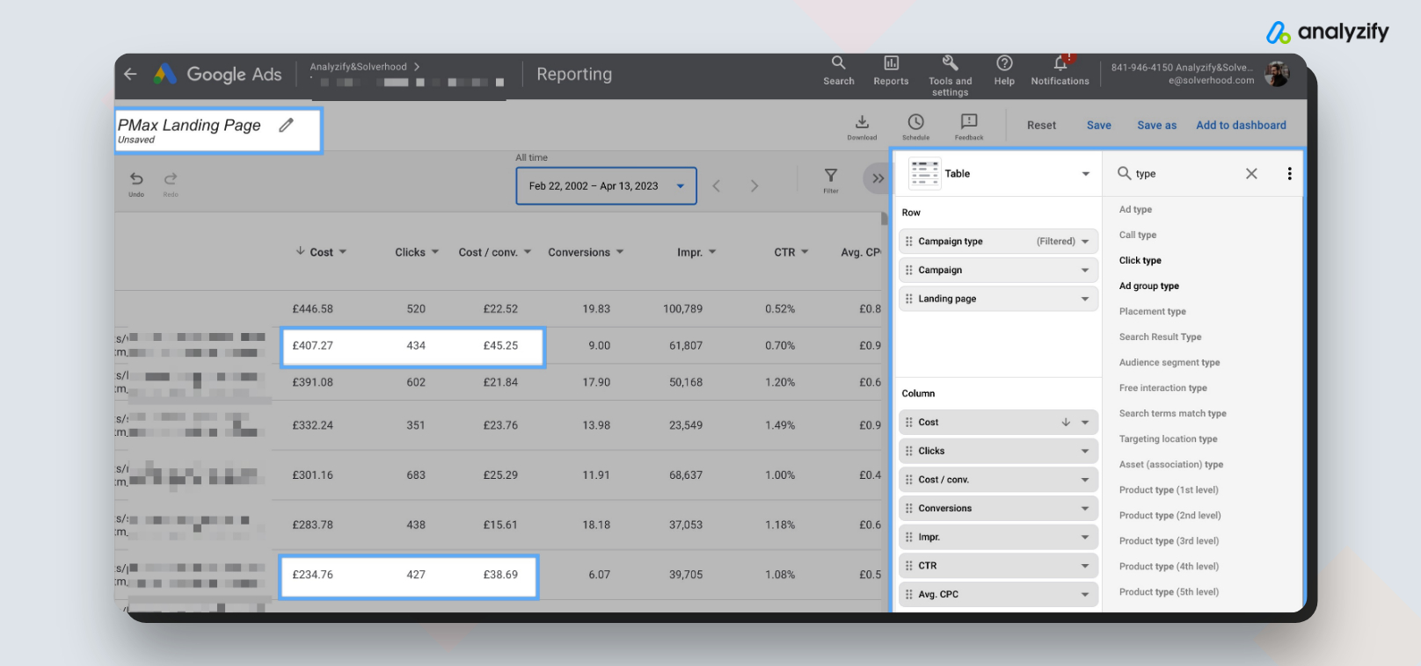Image resolution: width=1421 pixels, height=666 pixels.
Task: Select Search terms match type option
Action: (1172, 414)
